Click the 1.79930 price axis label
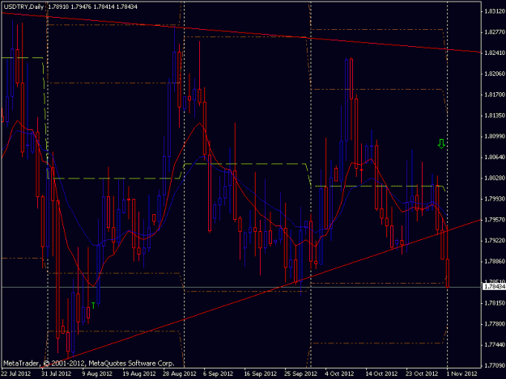 [495, 199]
